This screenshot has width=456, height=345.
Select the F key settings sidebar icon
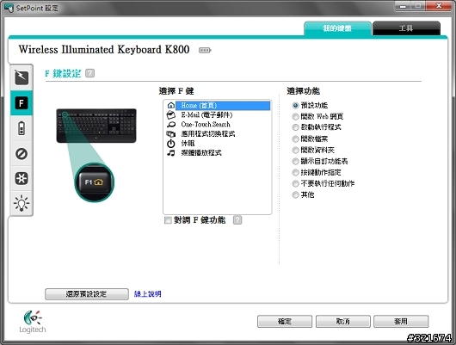tap(22, 102)
